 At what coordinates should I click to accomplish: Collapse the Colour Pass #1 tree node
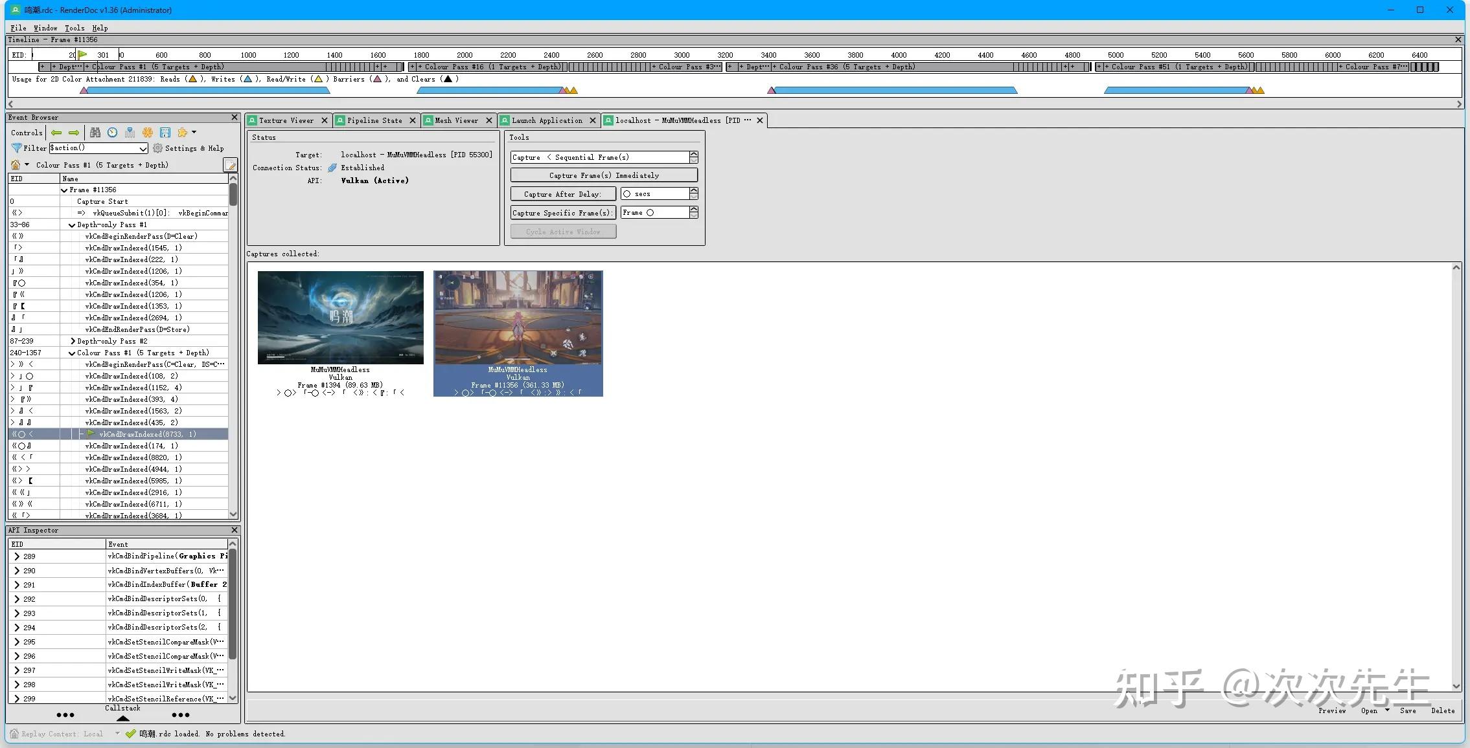click(x=72, y=353)
